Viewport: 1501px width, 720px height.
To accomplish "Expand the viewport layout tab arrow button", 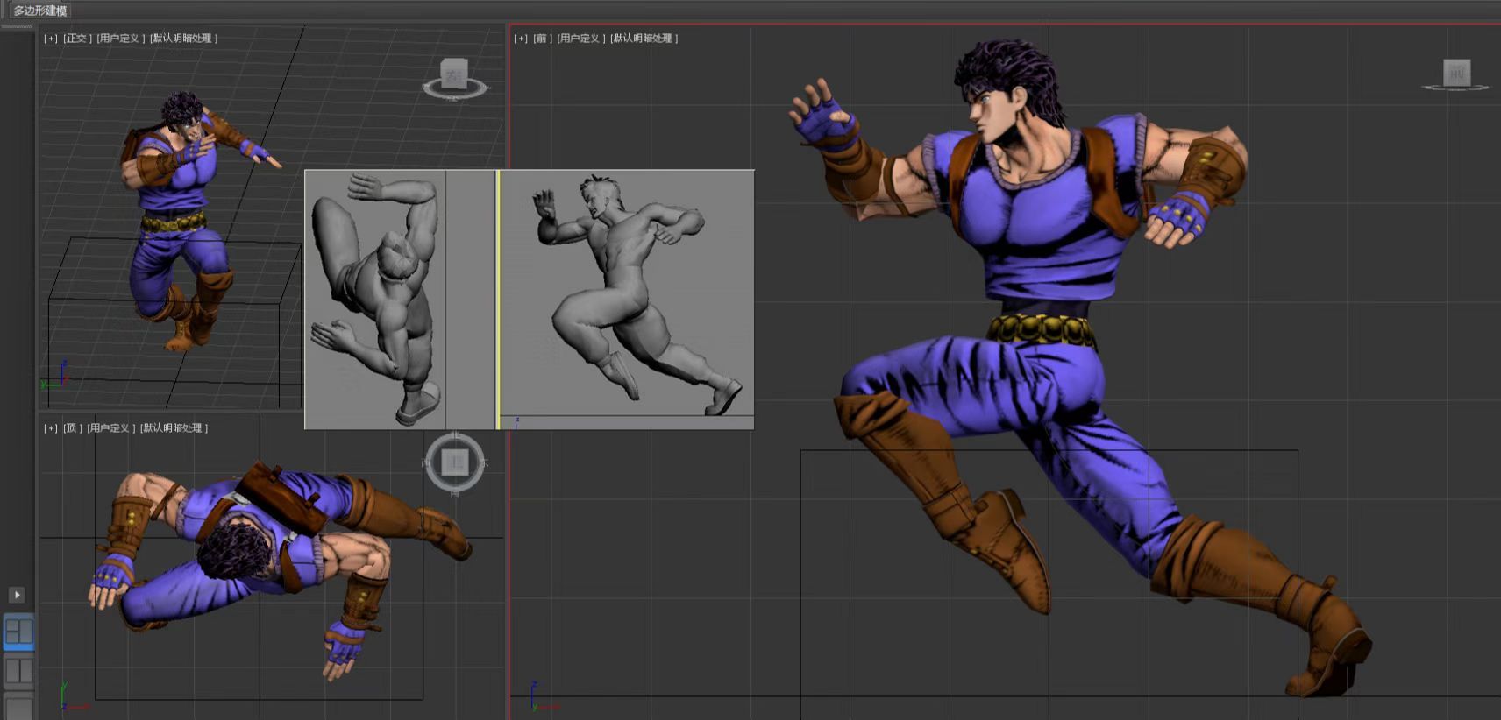I will [x=17, y=595].
